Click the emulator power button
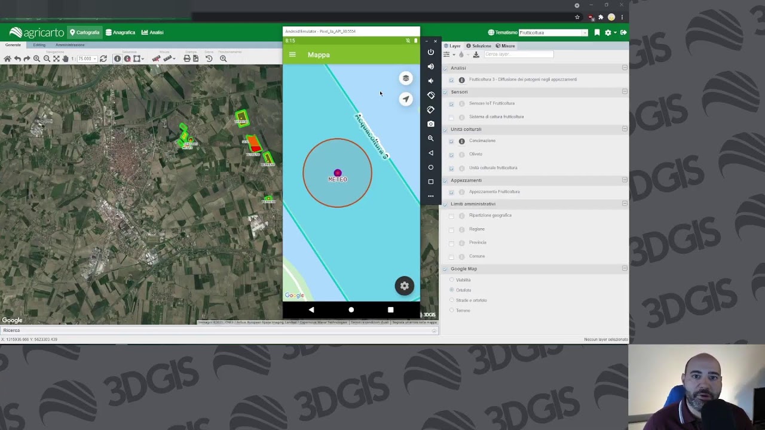Viewport: 765px width, 430px height. (x=431, y=52)
